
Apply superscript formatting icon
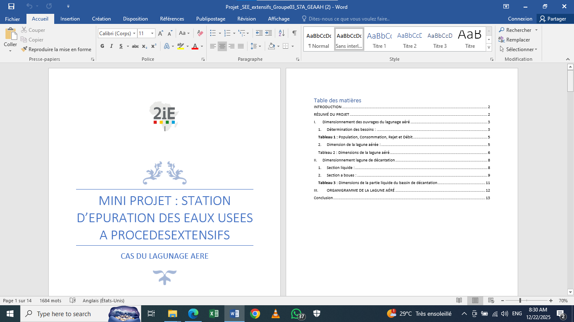click(x=154, y=46)
